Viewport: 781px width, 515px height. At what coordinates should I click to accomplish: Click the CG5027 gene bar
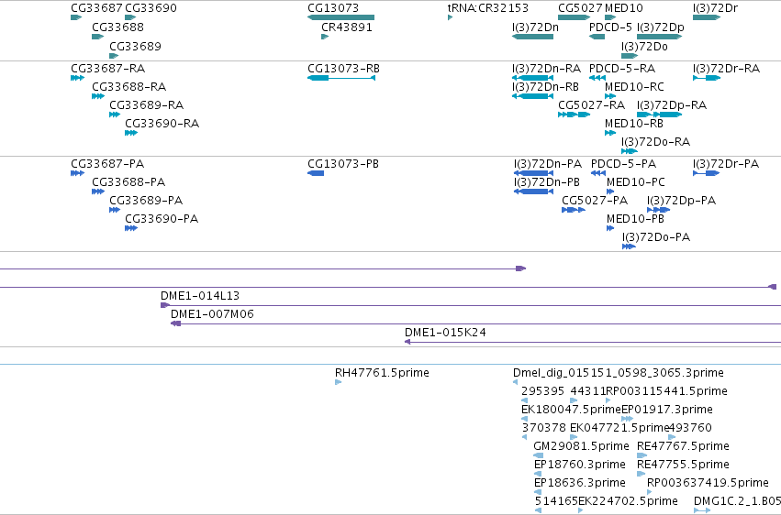[574, 17]
